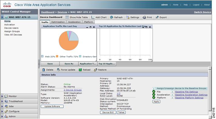Click the Add Chart icon
This screenshot has width=216, height=119.
point(93,17)
